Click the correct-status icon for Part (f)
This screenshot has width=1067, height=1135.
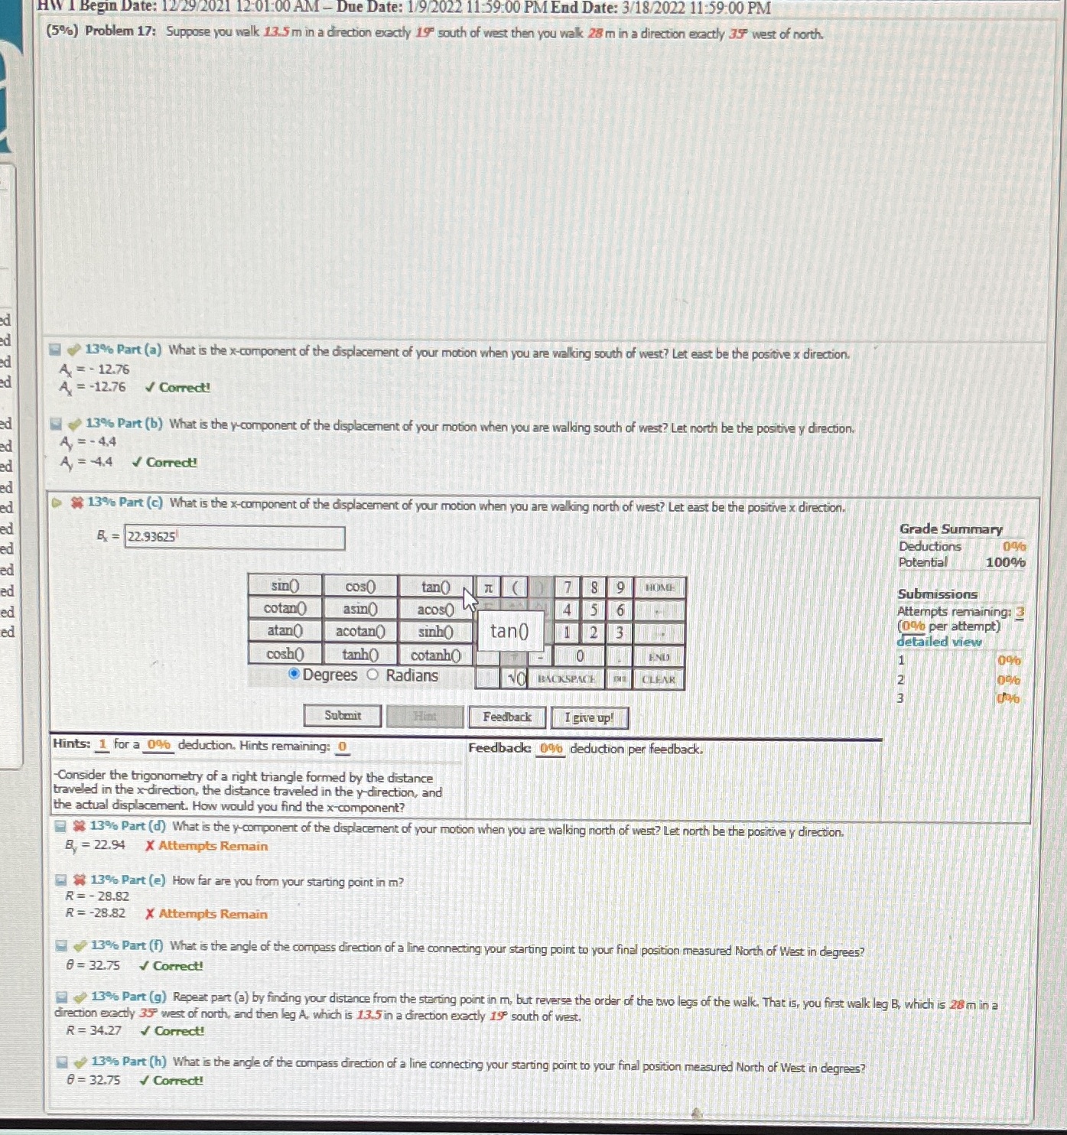[80, 945]
